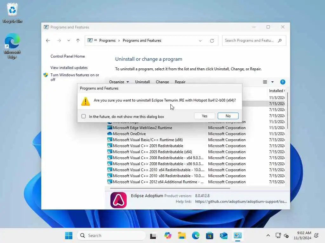This screenshot has height=243, width=325.
Task: Click Uninstall in the toolbar
Action: pos(143,82)
